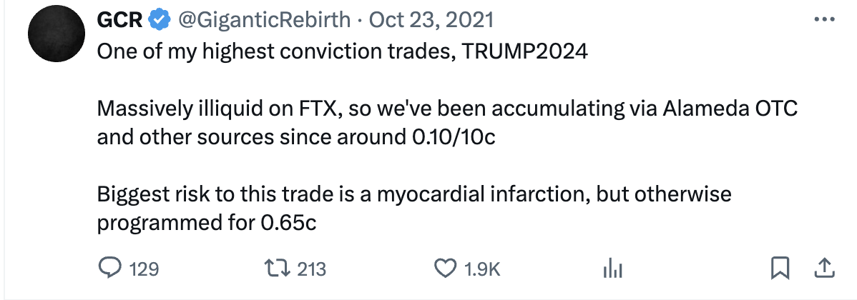This screenshot has height=300, width=857.
Task: Like the tweet with the heart icon
Action: click(x=446, y=268)
